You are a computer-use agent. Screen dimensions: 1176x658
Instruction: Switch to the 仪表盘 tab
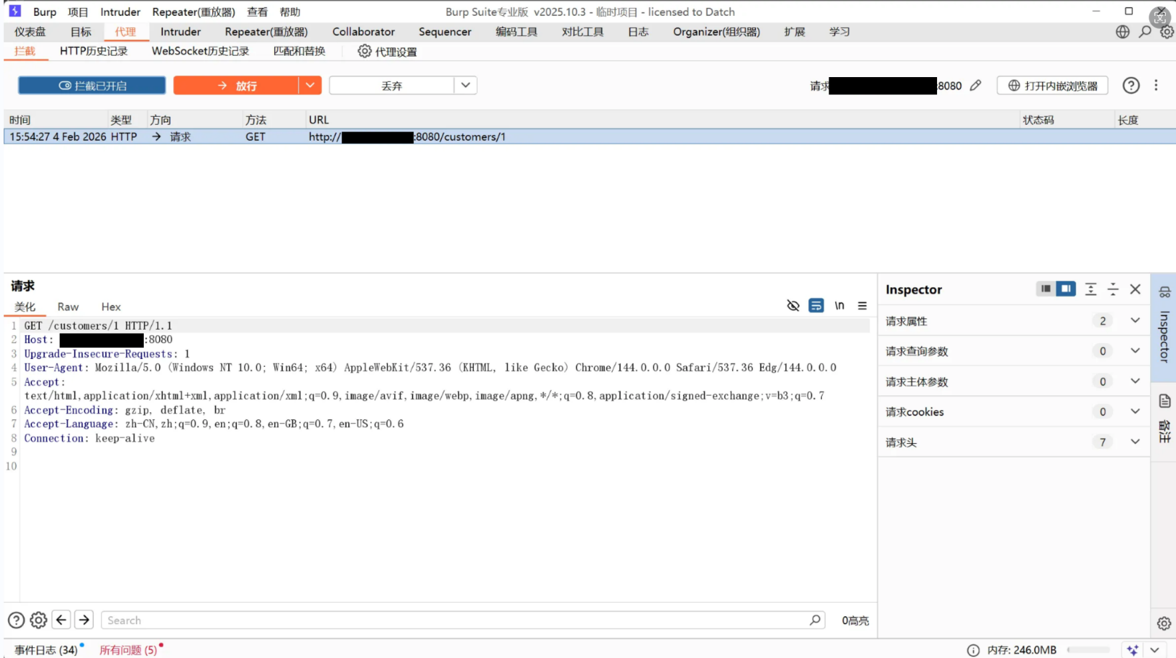click(30, 32)
